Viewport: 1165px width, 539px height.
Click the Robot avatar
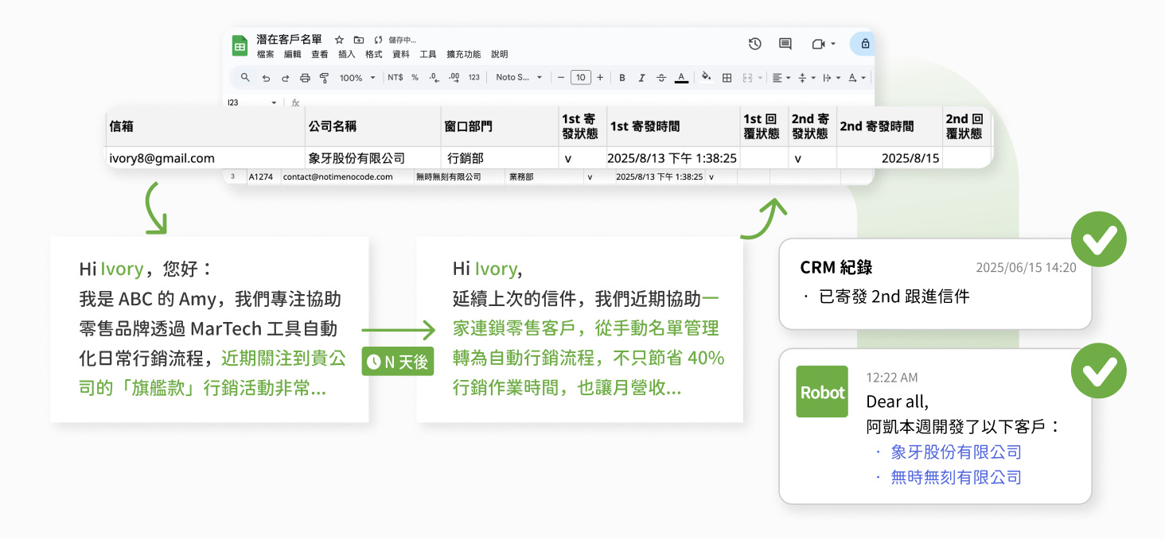(823, 391)
